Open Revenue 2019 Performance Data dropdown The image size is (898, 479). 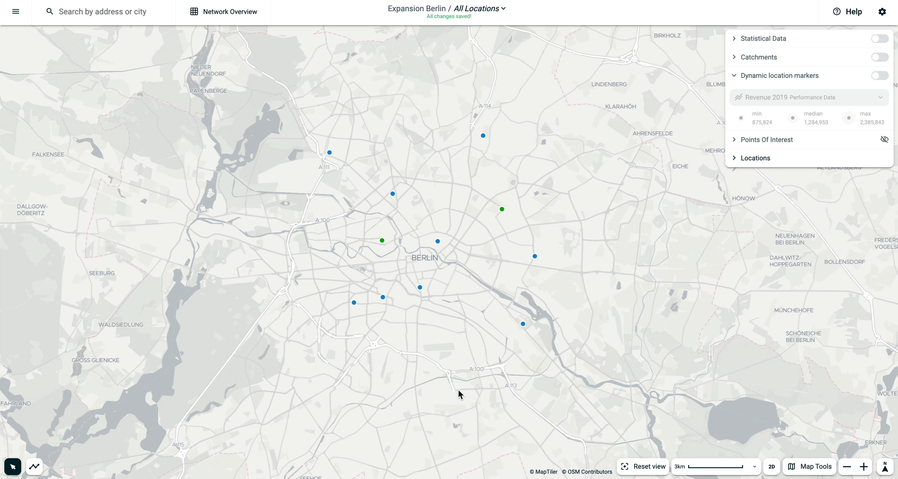809,97
